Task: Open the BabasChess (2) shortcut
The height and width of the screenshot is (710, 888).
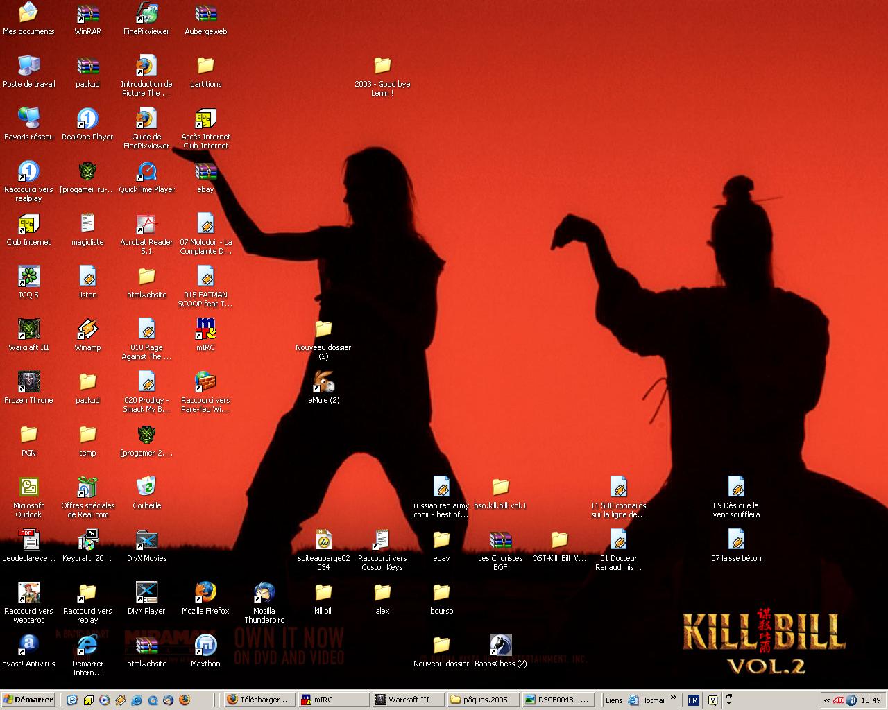Action: click(x=500, y=646)
